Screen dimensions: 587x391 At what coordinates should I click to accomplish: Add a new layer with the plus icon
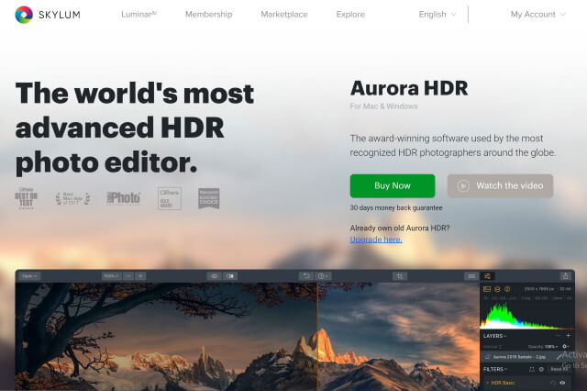[x=568, y=336]
